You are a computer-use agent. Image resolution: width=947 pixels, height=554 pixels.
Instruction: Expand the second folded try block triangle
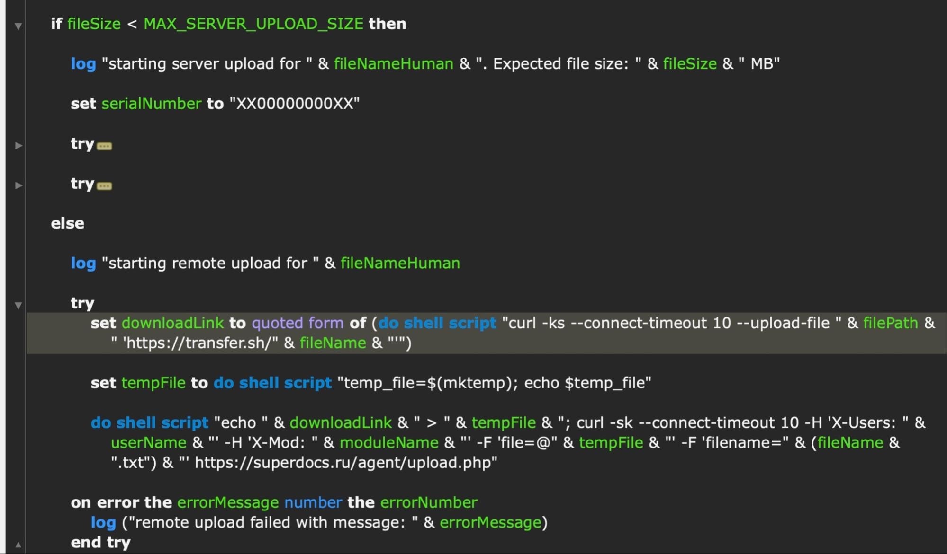pyautogui.click(x=18, y=185)
